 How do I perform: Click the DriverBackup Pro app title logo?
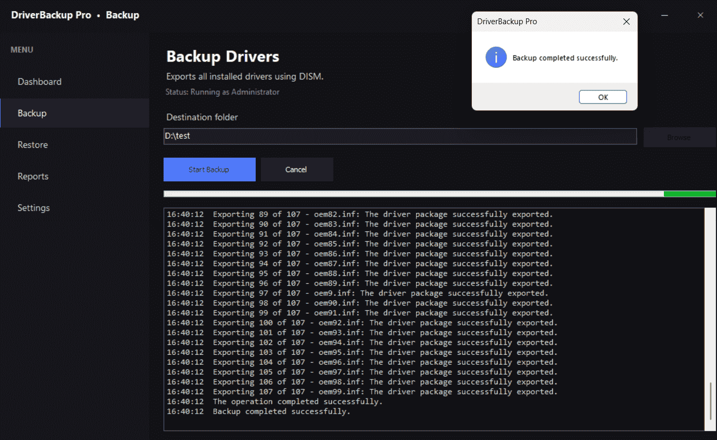(x=51, y=15)
